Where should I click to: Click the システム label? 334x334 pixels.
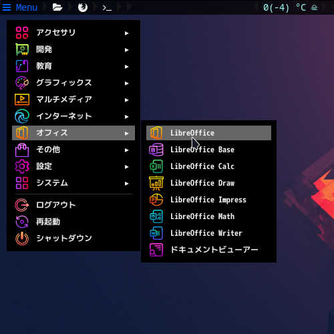(52, 183)
